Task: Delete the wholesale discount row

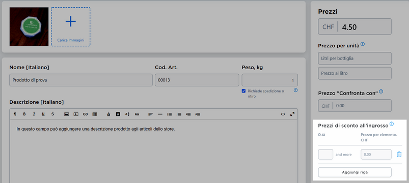Action: tap(399, 155)
